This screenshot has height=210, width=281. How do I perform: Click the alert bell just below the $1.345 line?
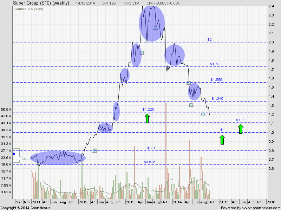click(191, 105)
